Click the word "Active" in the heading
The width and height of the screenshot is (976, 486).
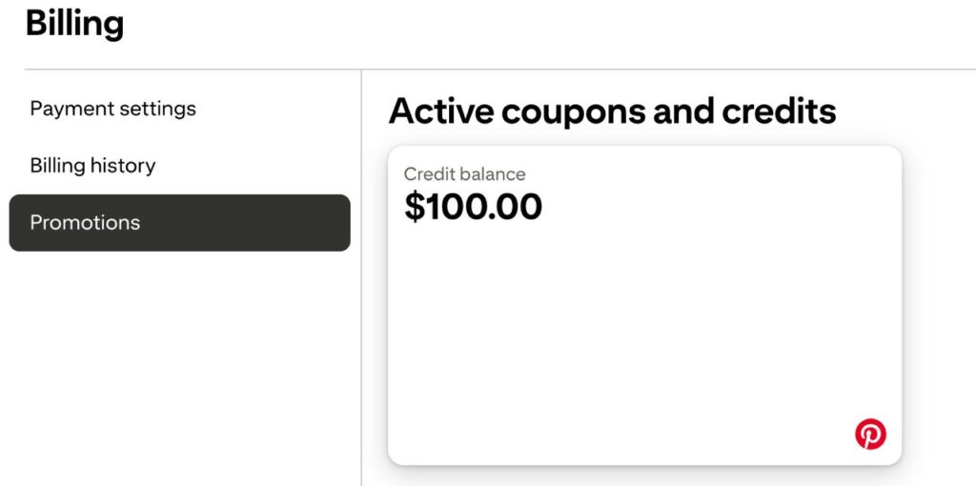[x=441, y=111]
